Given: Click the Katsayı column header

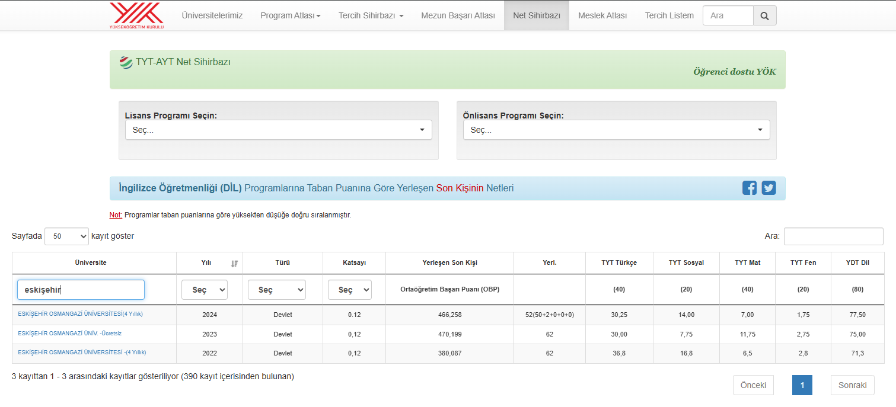Looking at the screenshot, I should tap(354, 262).
